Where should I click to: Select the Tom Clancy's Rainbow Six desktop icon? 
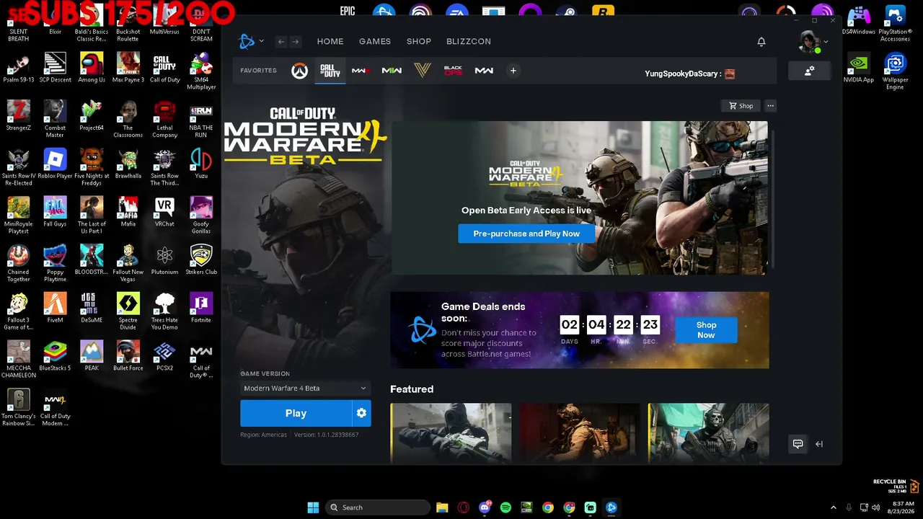pyautogui.click(x=18, y=408)
